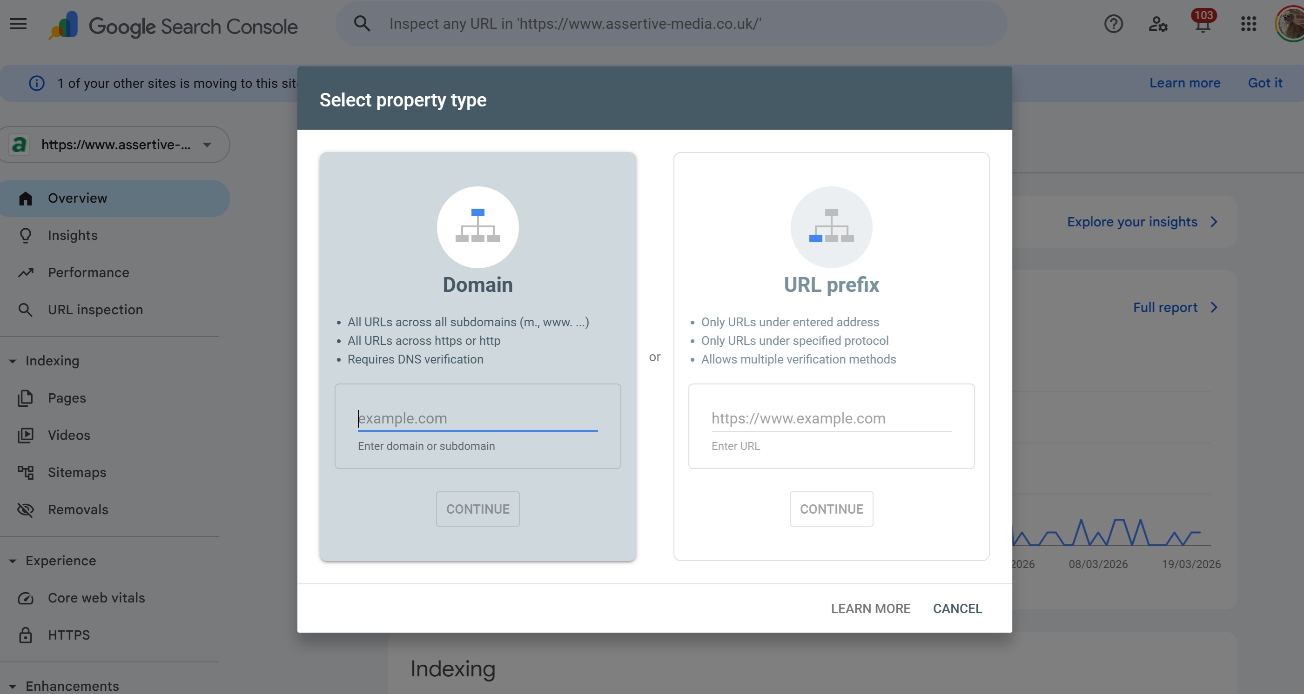Expand the Enhancements section
Image resolution: width=1304 pixels, height=694 pixels.
point(12,687)
